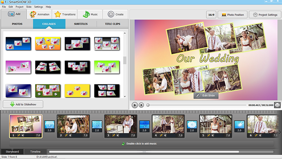Select the yellow oval photos collage template

pos(77,91)
